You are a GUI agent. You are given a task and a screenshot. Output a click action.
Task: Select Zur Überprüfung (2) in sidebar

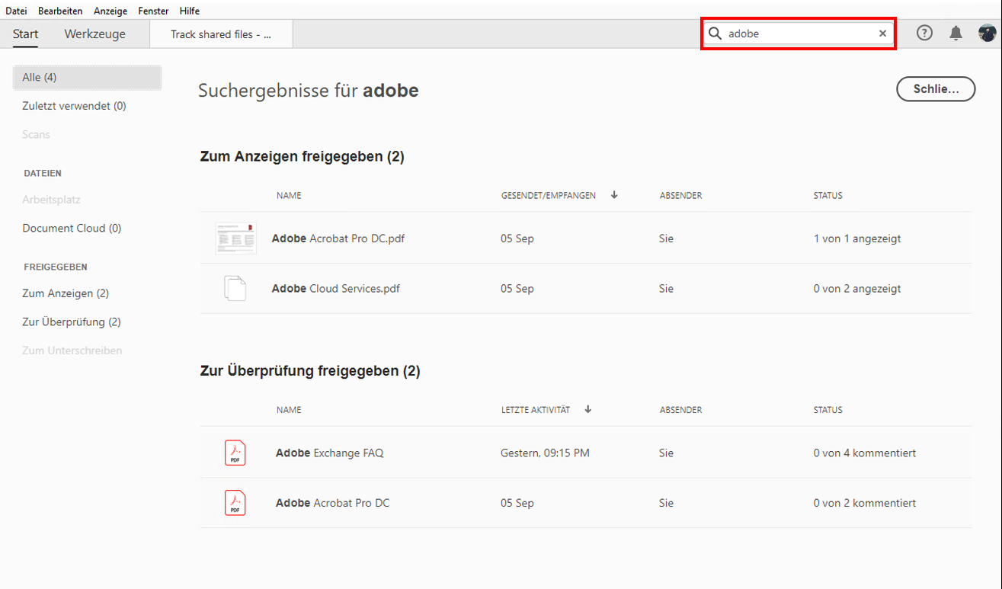[72, 322]
